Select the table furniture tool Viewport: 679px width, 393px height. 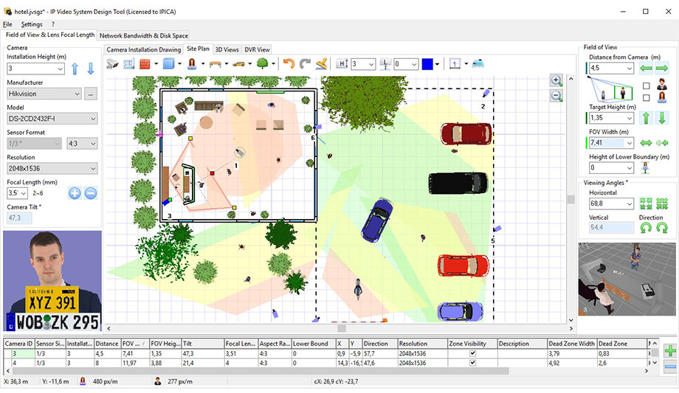(x=216, y=64)
